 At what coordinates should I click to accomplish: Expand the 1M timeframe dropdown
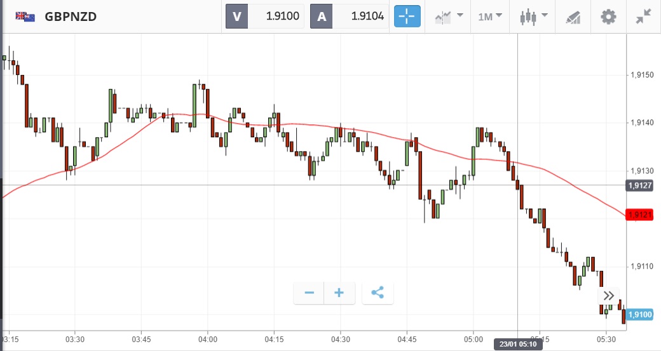click(489, 17)
